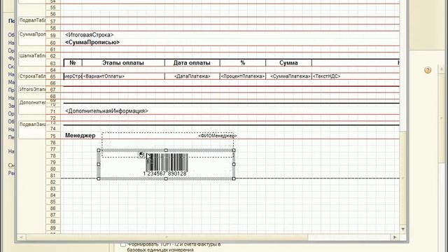The height and width of the screenshot is (252, 448).
Task: Select the ПодвалЗак named area
Action: pos(32,129)
